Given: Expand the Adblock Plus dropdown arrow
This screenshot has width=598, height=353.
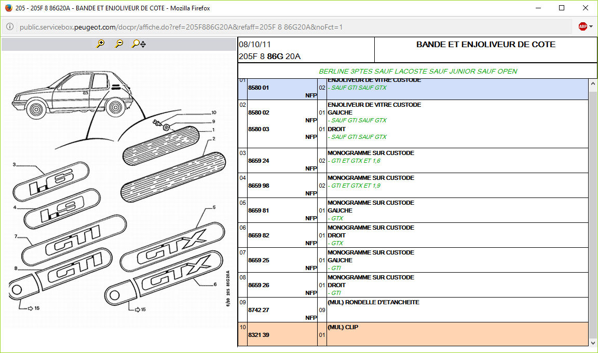Looking at the screenshot, I should tap(591, 26).
